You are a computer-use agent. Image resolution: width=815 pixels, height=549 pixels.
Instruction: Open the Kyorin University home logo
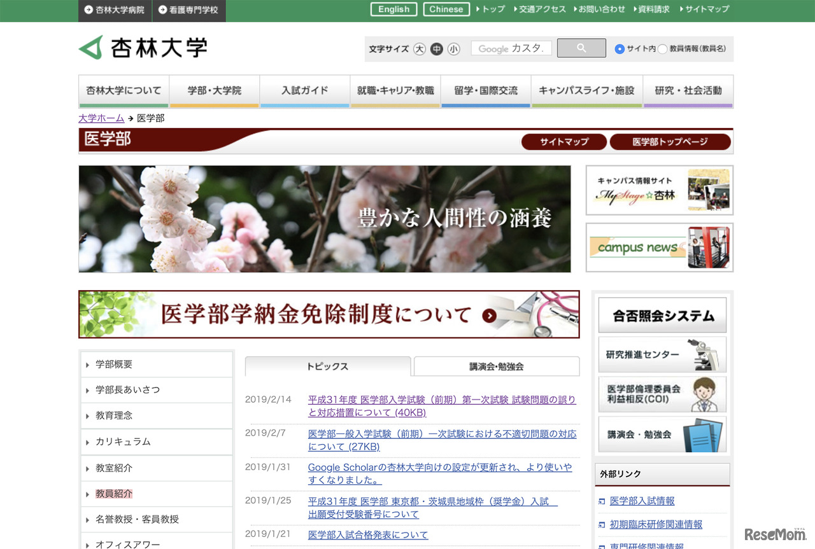143,47
